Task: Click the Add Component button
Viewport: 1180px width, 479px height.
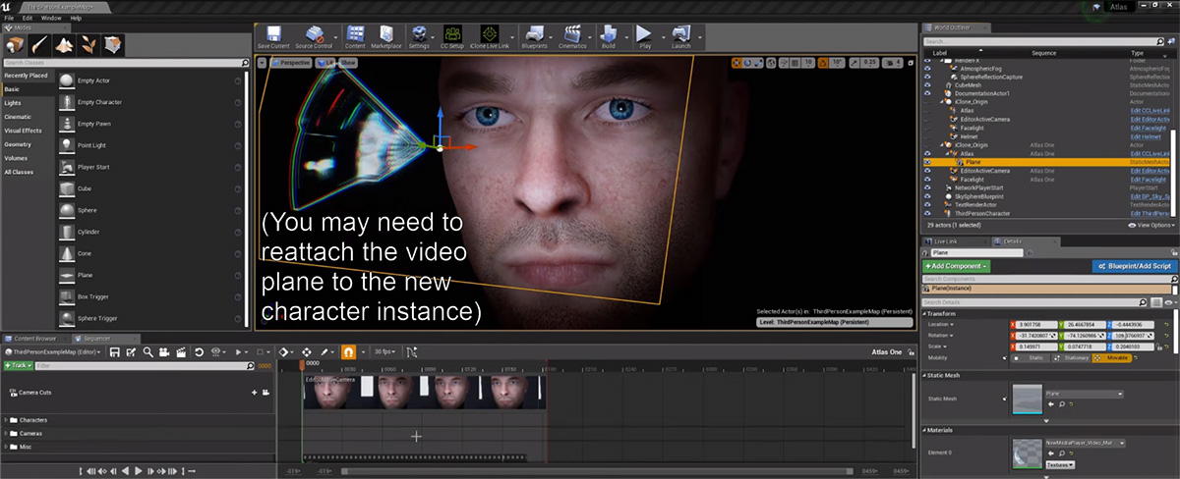Action: 956,266
